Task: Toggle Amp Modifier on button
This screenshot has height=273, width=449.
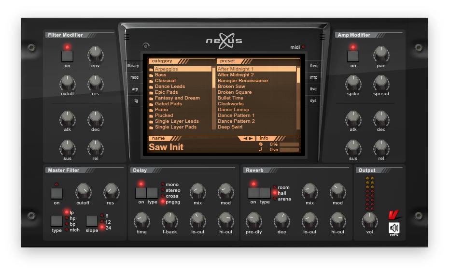Action: [x=353, y=56]
